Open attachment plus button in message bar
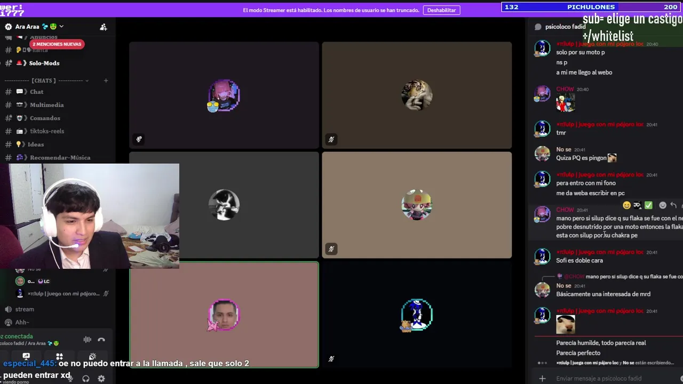Viewport: 683px width, 384px height. tap(542, 379)
